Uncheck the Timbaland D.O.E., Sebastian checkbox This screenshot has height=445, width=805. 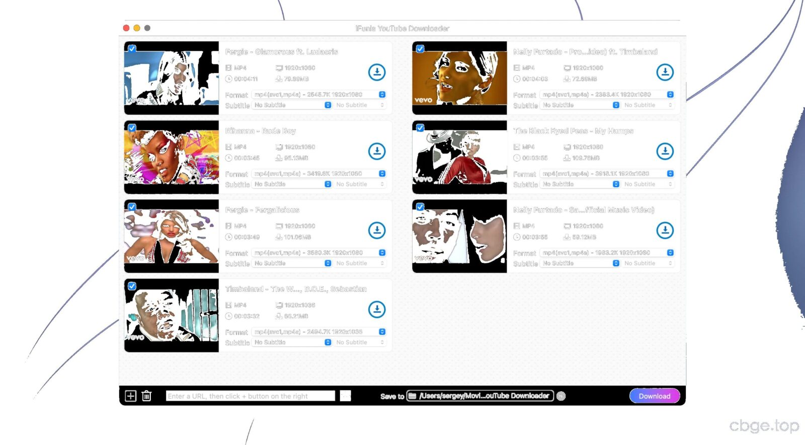[132, 286]
